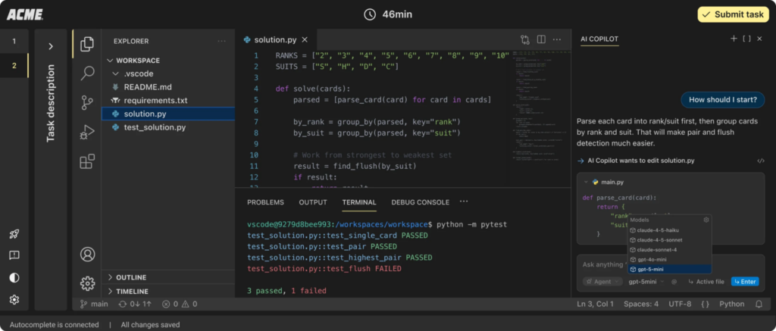Start a new AI Copilot chat
The height and width of the screenshot is (331, 776).
734,39
